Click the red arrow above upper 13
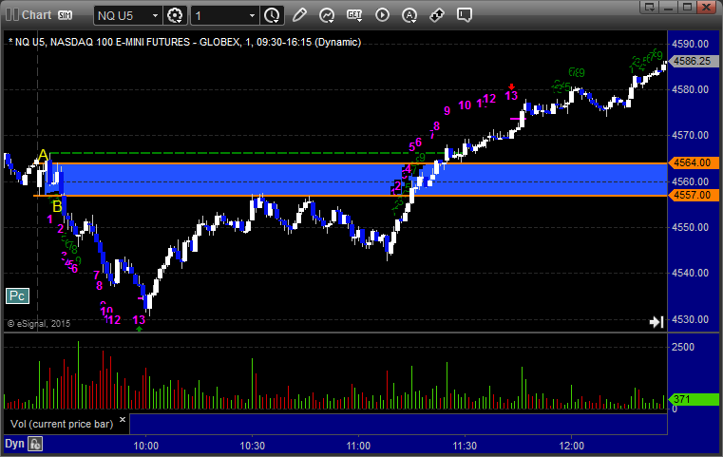 coord(511,86)
